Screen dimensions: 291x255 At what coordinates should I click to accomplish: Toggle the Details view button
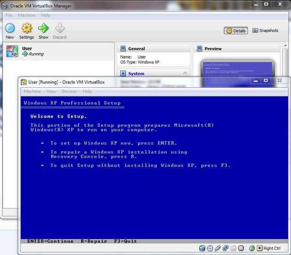click(x=236, y=31)
